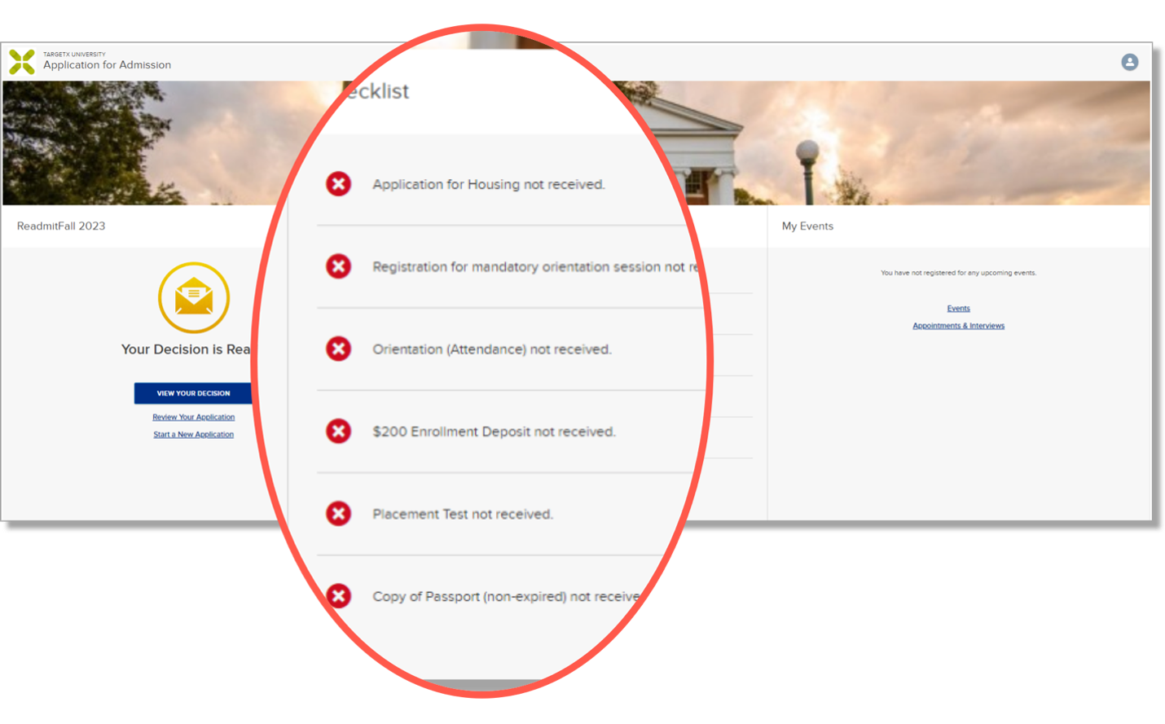Viewport: 1165px width, 724px height.
Task: Select the Application for Housing checklist text
Action: pyautogui.click(x=488, y=185)
